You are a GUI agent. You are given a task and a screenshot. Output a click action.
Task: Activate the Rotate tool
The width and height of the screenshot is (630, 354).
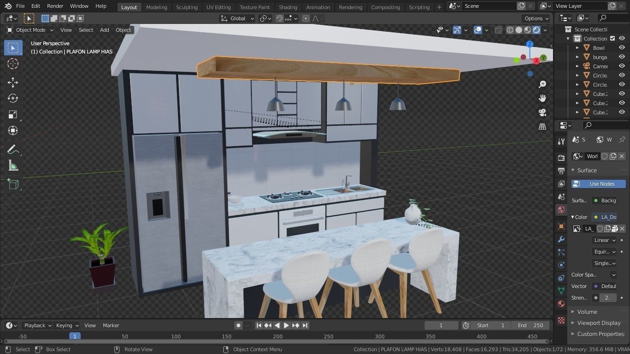pos(13,99)
